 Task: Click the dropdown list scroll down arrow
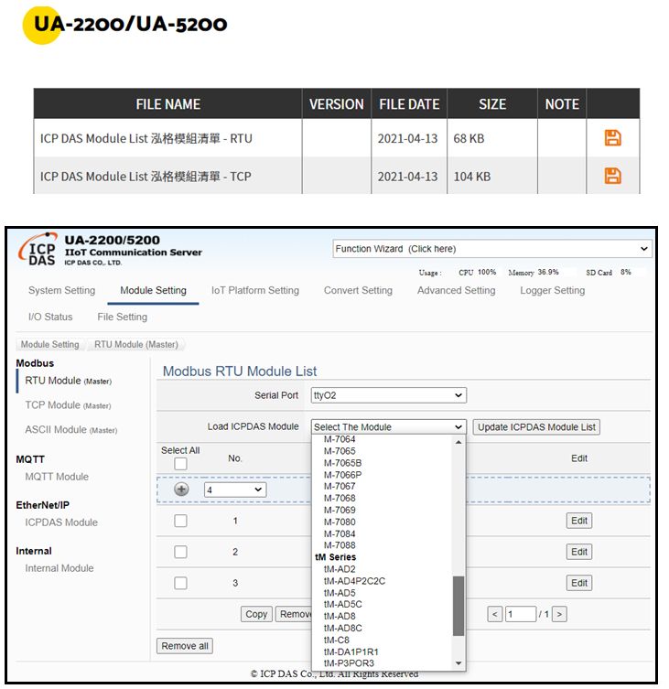(459, 663)
